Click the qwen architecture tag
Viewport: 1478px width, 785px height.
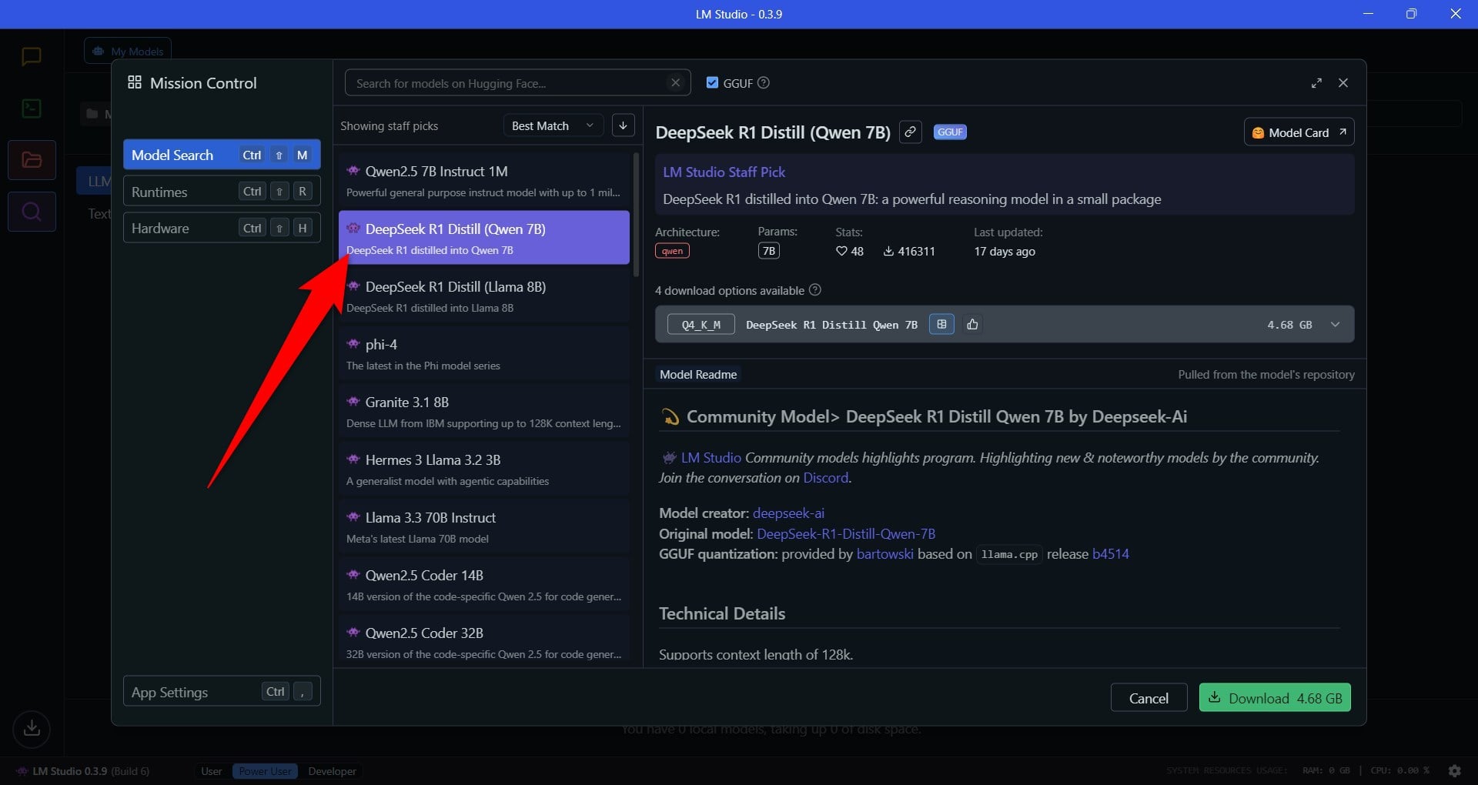pos(672,251)
